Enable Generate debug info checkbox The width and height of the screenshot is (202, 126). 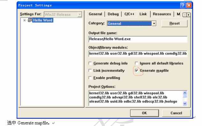(90, 63)
